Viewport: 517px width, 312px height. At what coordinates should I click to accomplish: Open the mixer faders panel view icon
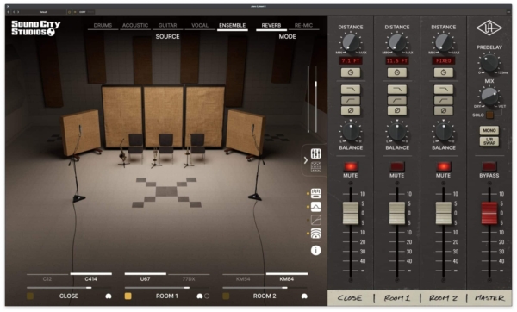pyautogui.click(x=316, y=153)
